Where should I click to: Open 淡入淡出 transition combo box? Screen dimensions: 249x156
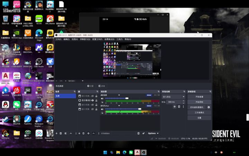click(173, 97)
